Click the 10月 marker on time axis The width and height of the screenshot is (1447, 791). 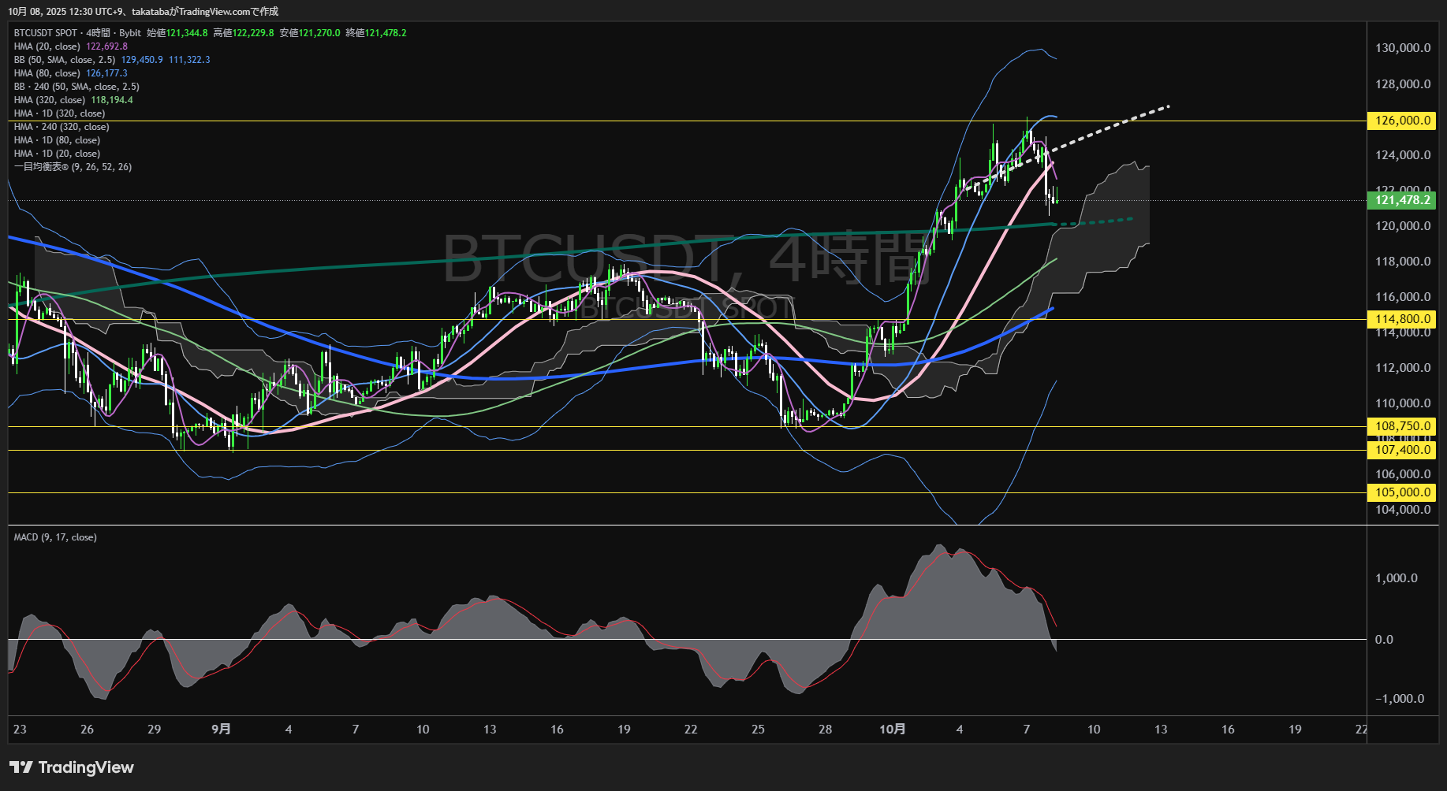coord(892,730)
